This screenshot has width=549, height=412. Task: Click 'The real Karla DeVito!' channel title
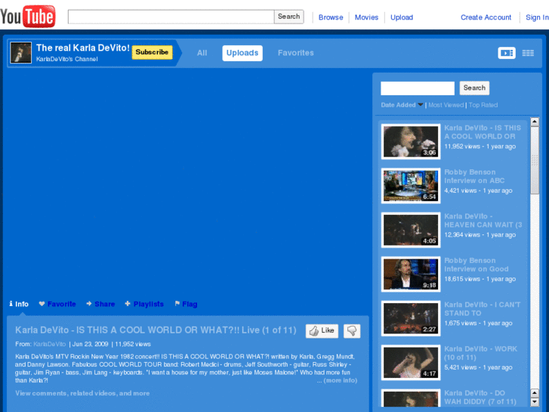click(x=82, y=48)
